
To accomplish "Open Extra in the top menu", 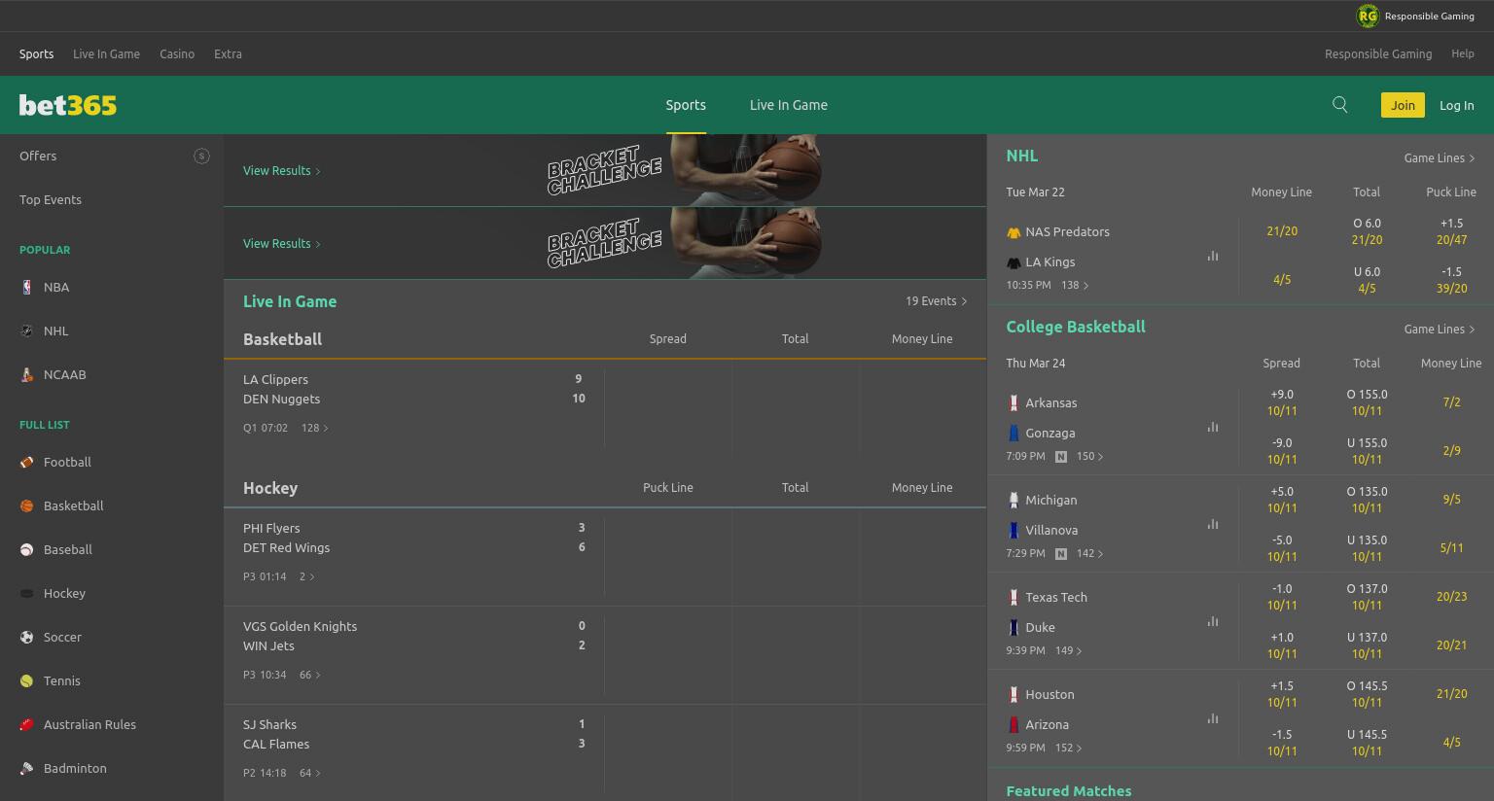I will click(x=228, y=53).
